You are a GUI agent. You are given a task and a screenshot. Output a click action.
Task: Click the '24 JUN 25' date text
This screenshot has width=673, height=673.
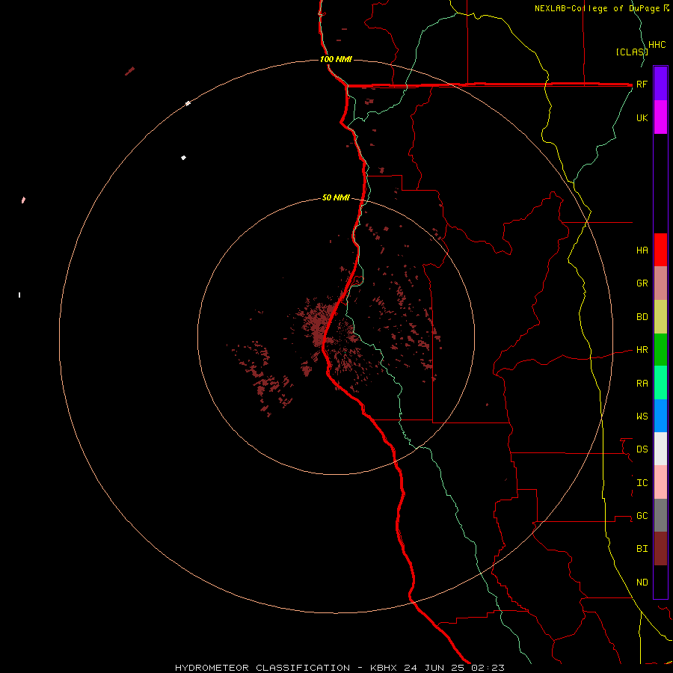(x=434, y=668)
